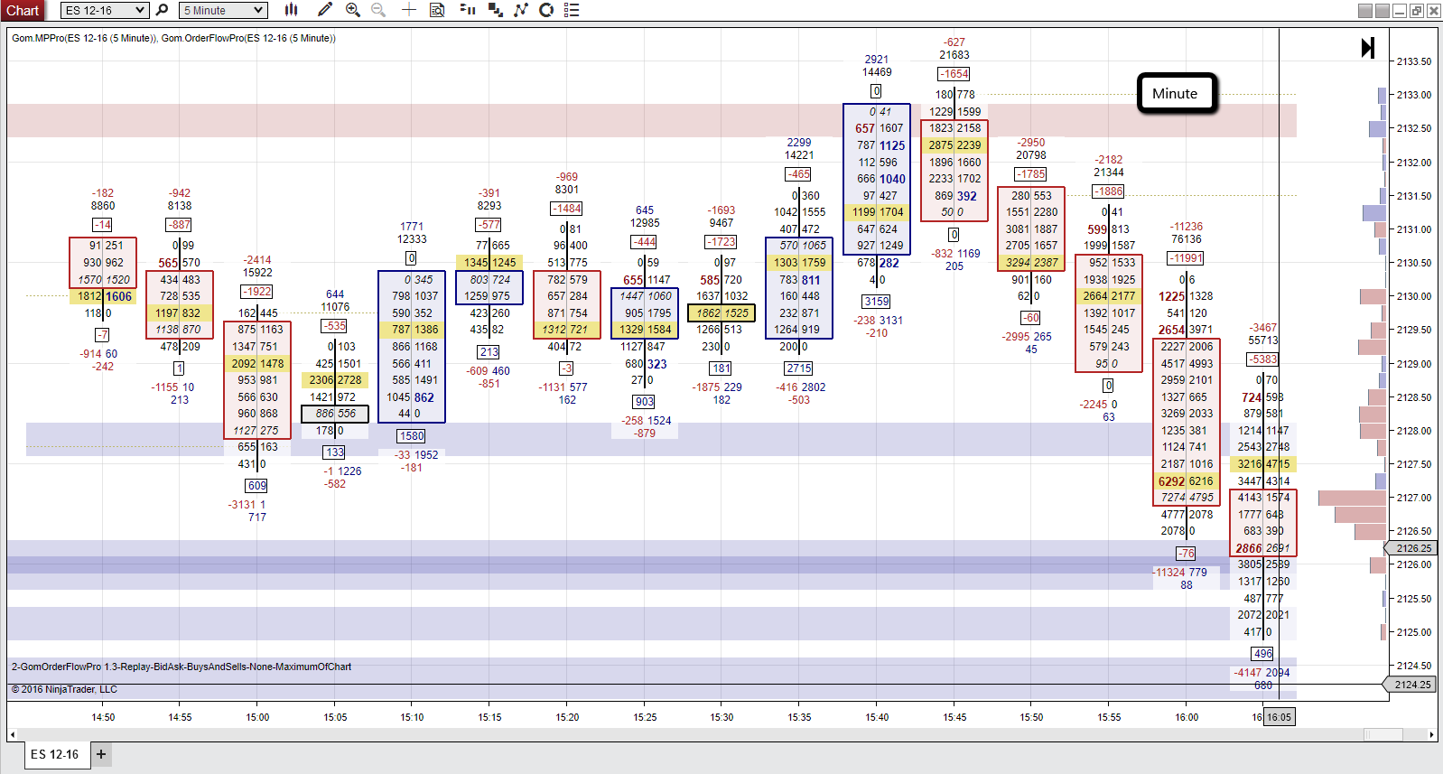1443x774 pixels.
Task: Click the highlighted 3216 4715 cell
Action: point(1263,464)
